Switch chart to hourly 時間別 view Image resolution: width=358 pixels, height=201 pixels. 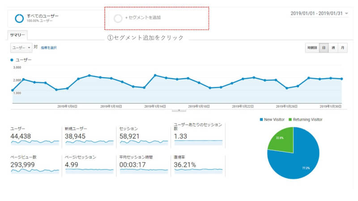pos(312,48)
